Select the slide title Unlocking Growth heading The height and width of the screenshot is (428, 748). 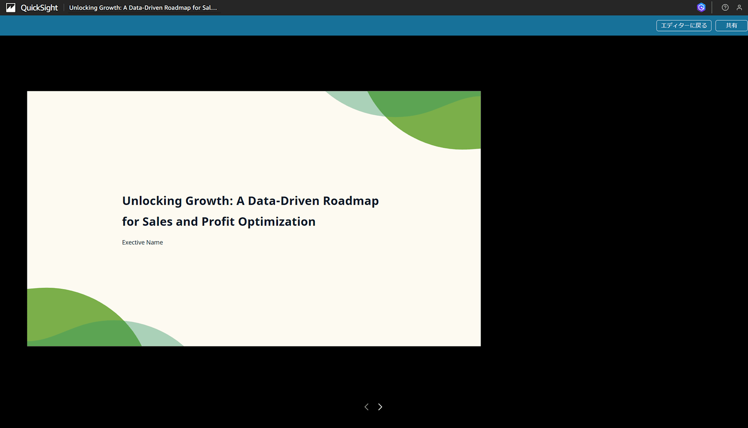tap(250, 211)
